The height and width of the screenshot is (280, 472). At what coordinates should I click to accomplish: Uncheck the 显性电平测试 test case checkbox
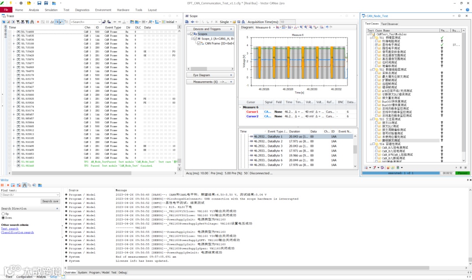(377, 45)
